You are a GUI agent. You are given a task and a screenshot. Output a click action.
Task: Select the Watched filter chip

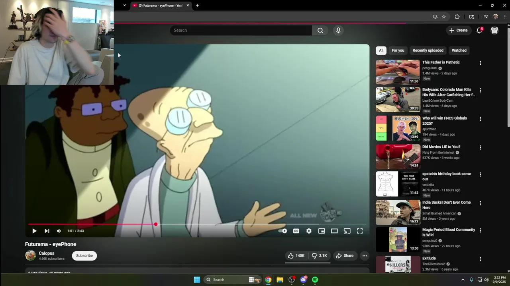point(459,50)
